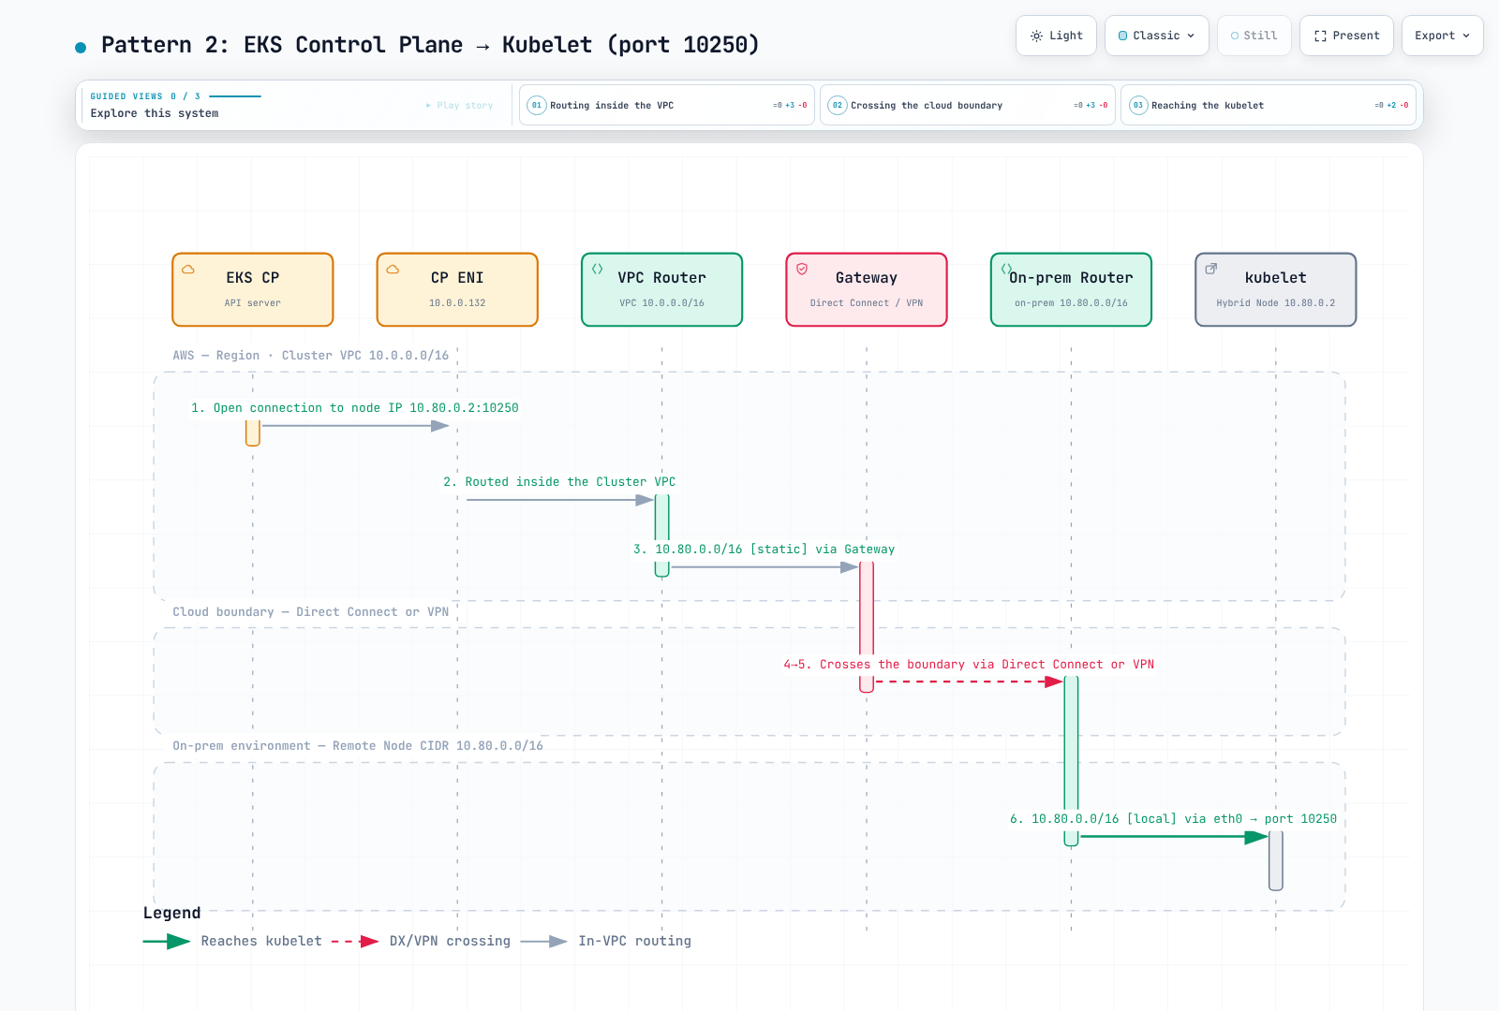1499x1011 pixels.
Task: Select guided view 01 Routing inside the VPC
Action: click(x=666, y=105)
